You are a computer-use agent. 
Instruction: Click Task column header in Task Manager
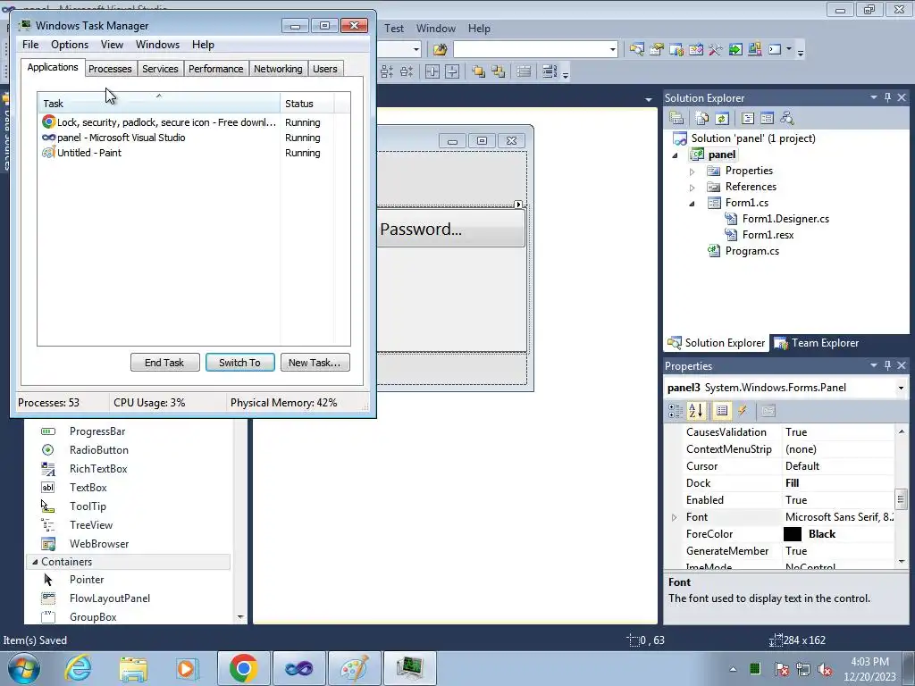(159, 103)
